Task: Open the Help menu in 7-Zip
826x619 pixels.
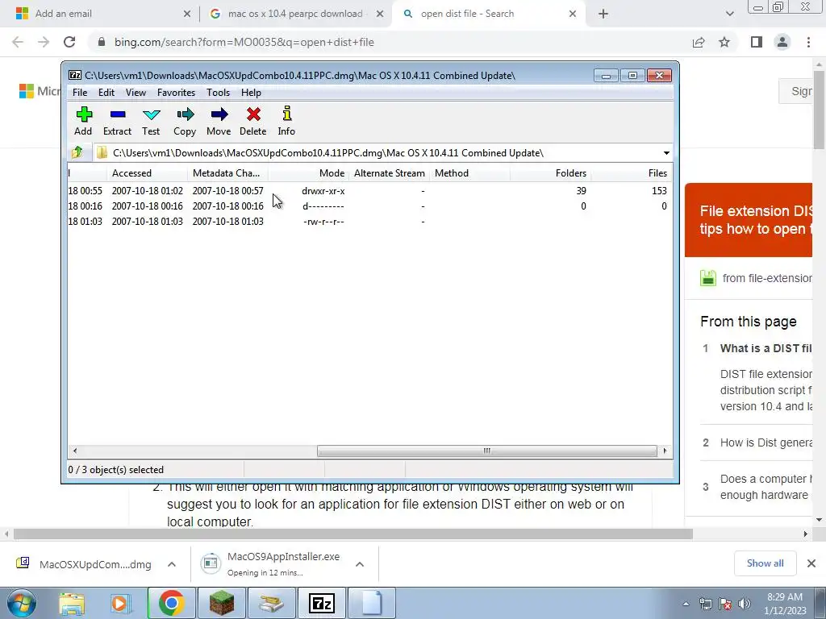Action: click(x=252, y=93)
